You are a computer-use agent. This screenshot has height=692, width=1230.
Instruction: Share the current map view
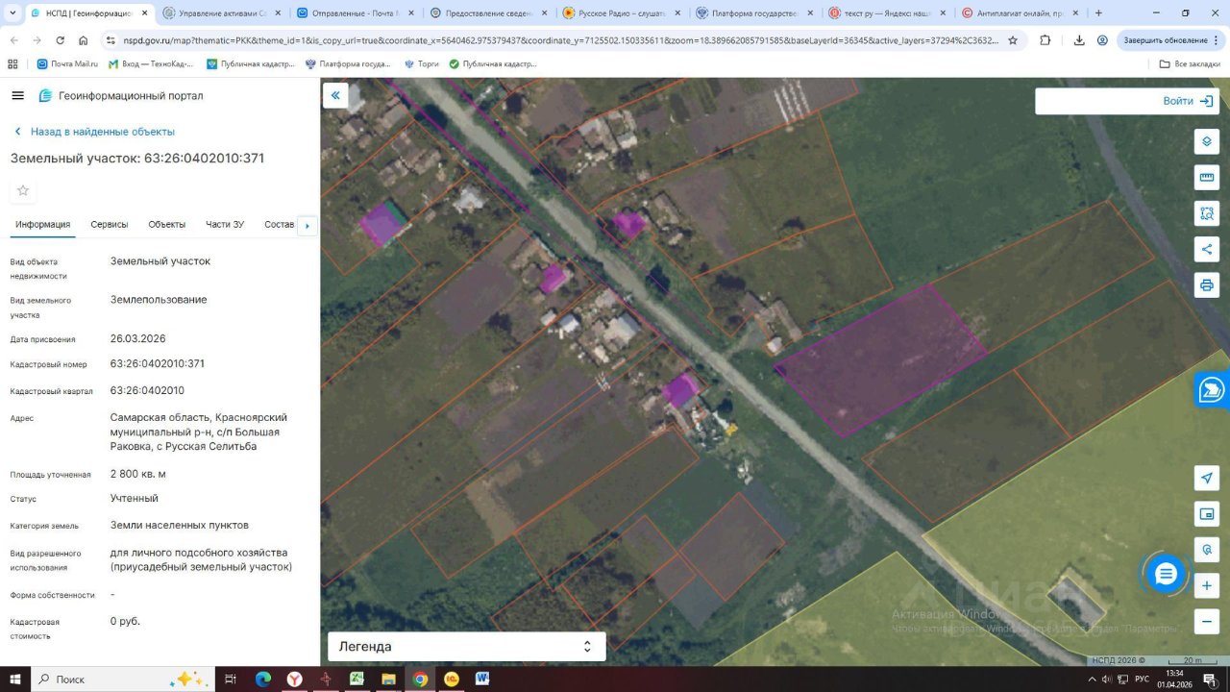pos(1206,250)
